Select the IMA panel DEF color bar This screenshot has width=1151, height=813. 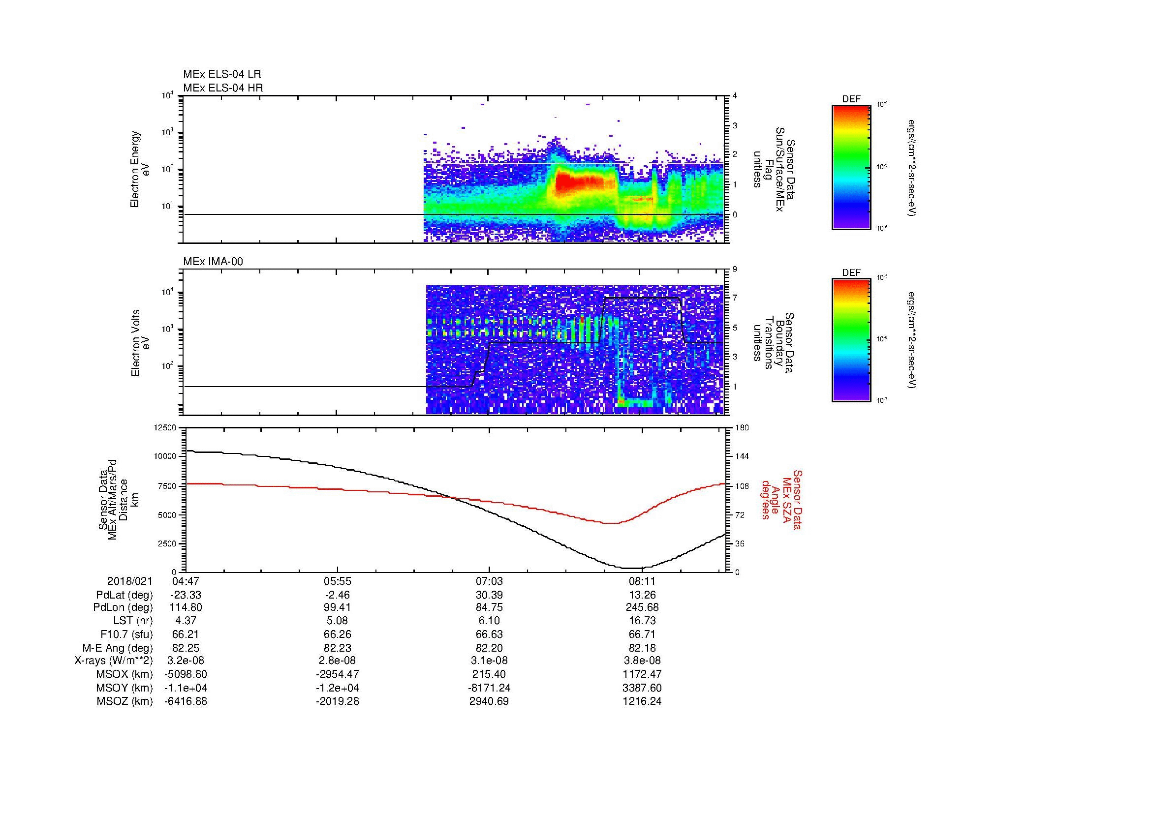tap(851, 340)
